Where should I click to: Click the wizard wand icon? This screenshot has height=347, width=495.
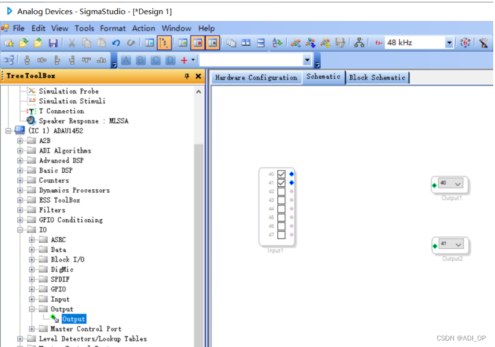pyautogui.click(x=484, y=43)
